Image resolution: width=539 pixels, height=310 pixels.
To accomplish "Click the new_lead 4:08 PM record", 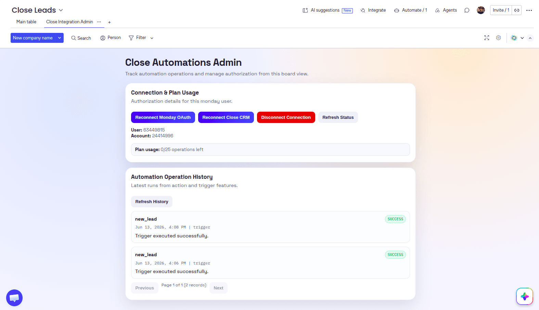I will [270, 227].
